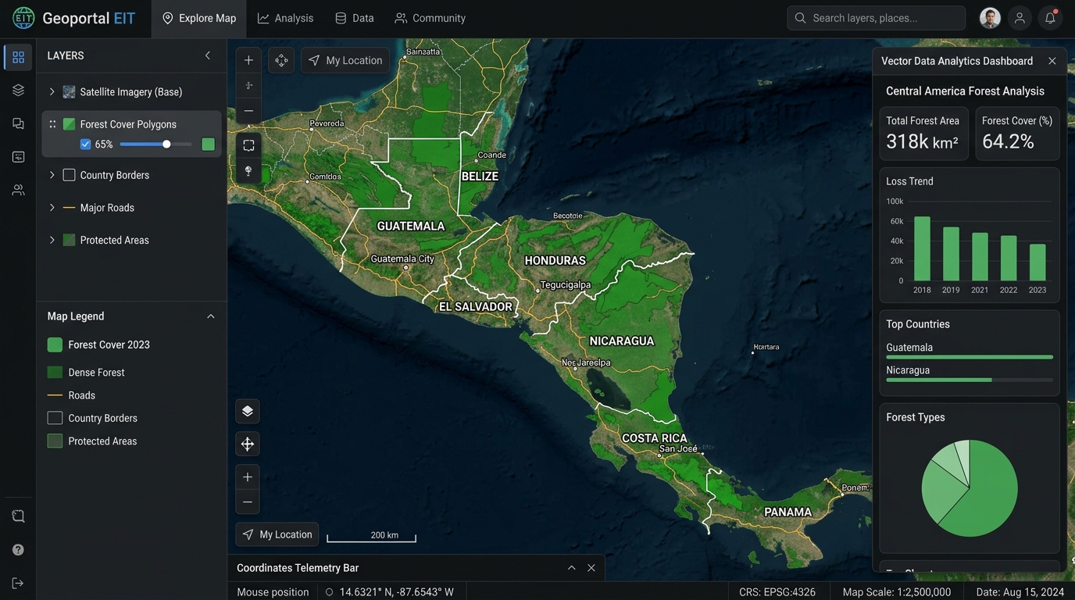Click the four-arrow move control above the lower zoom buttons
Viewport: 1075px width, 600px height.
[248, 444]
